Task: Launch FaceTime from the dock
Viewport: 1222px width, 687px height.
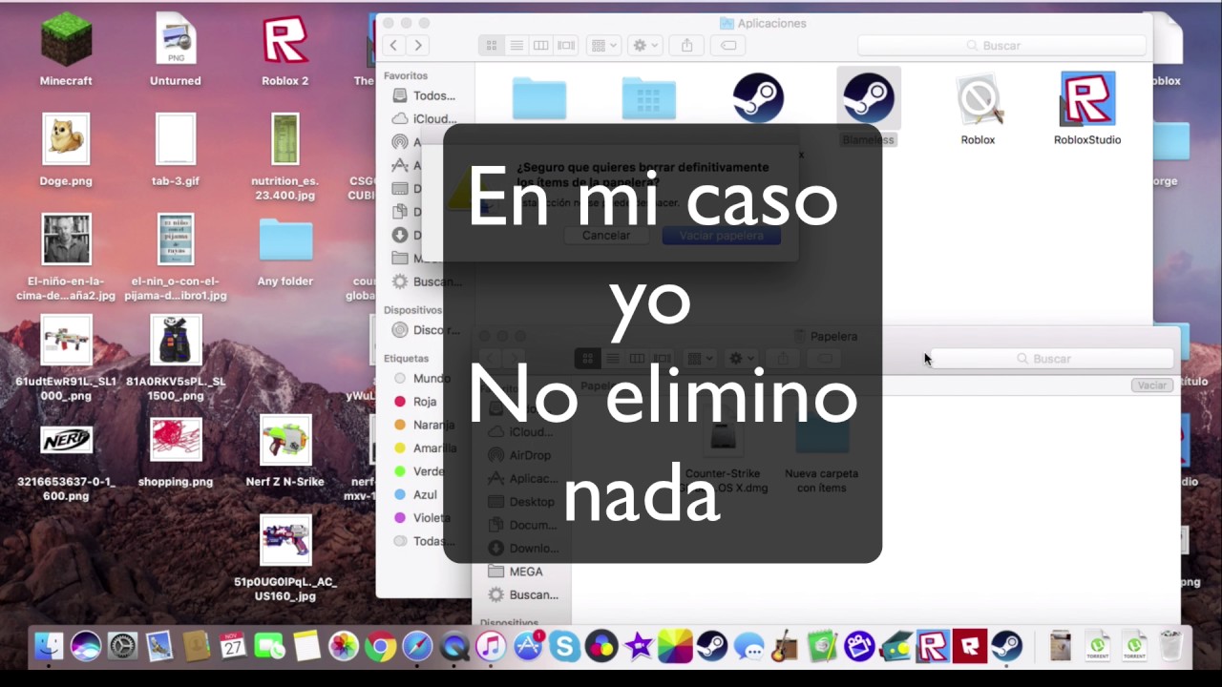Action: coord(269,647)
